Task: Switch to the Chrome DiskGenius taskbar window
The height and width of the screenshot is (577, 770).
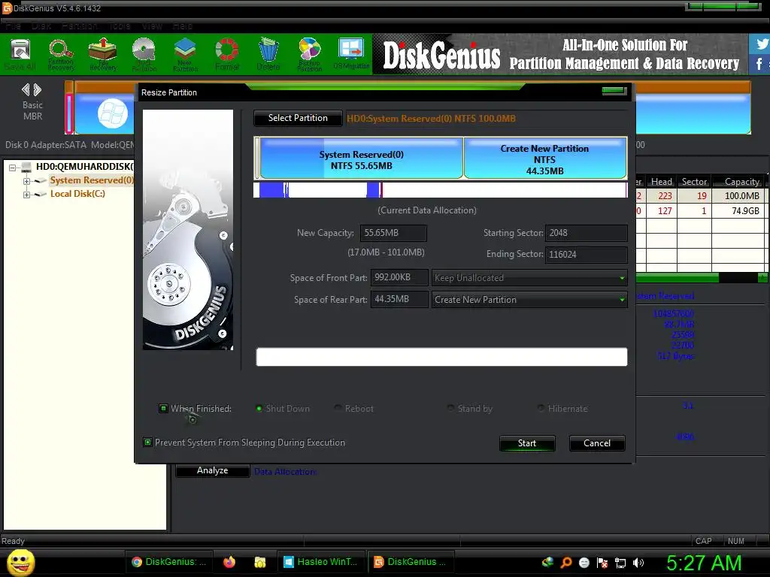Action: pos(170,562)
